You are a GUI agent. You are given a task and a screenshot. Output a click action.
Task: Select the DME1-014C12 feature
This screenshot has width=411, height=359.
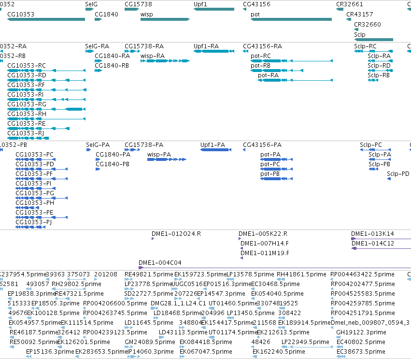point(381,248)
